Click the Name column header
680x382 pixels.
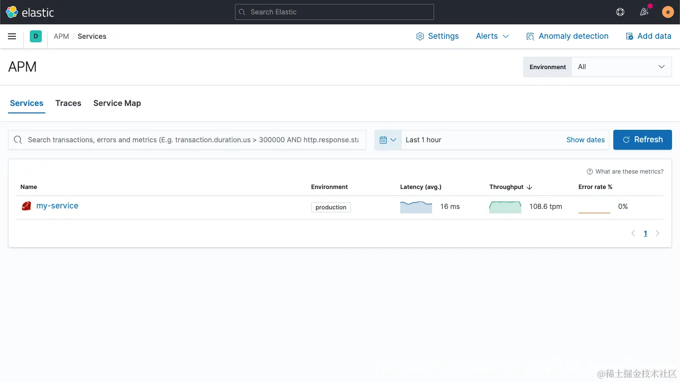[29, 187]
